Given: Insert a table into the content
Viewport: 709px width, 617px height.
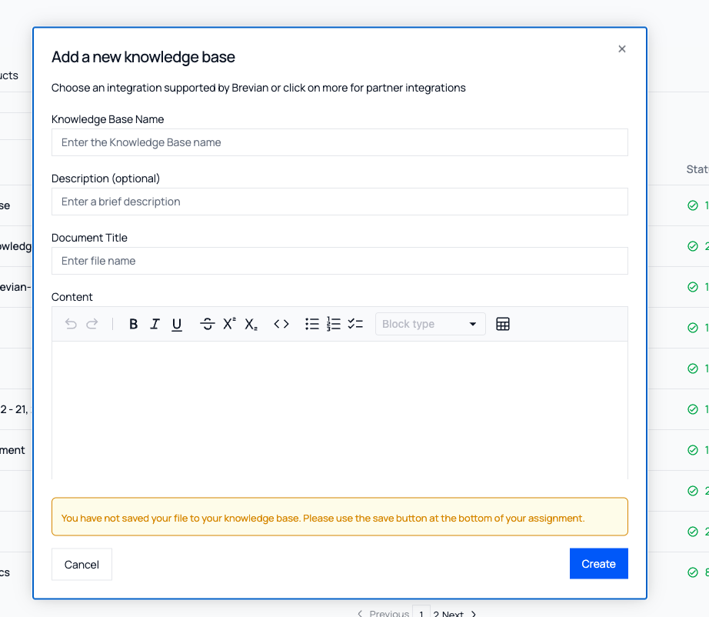Looking at the screenshot, I should tap(503, 324).
